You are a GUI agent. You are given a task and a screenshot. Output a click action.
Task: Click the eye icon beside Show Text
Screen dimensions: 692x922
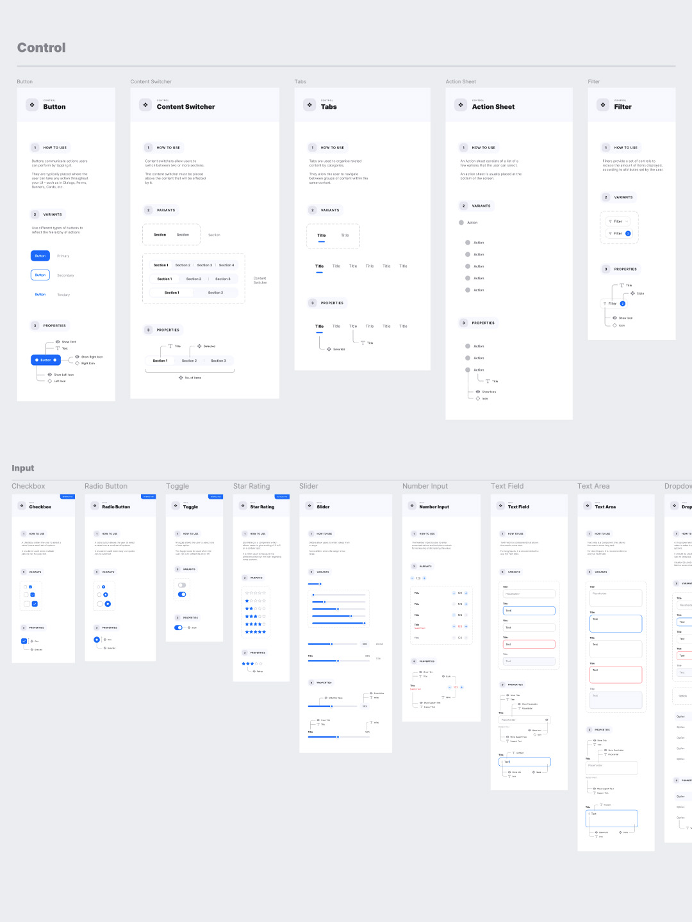(58, 342)
